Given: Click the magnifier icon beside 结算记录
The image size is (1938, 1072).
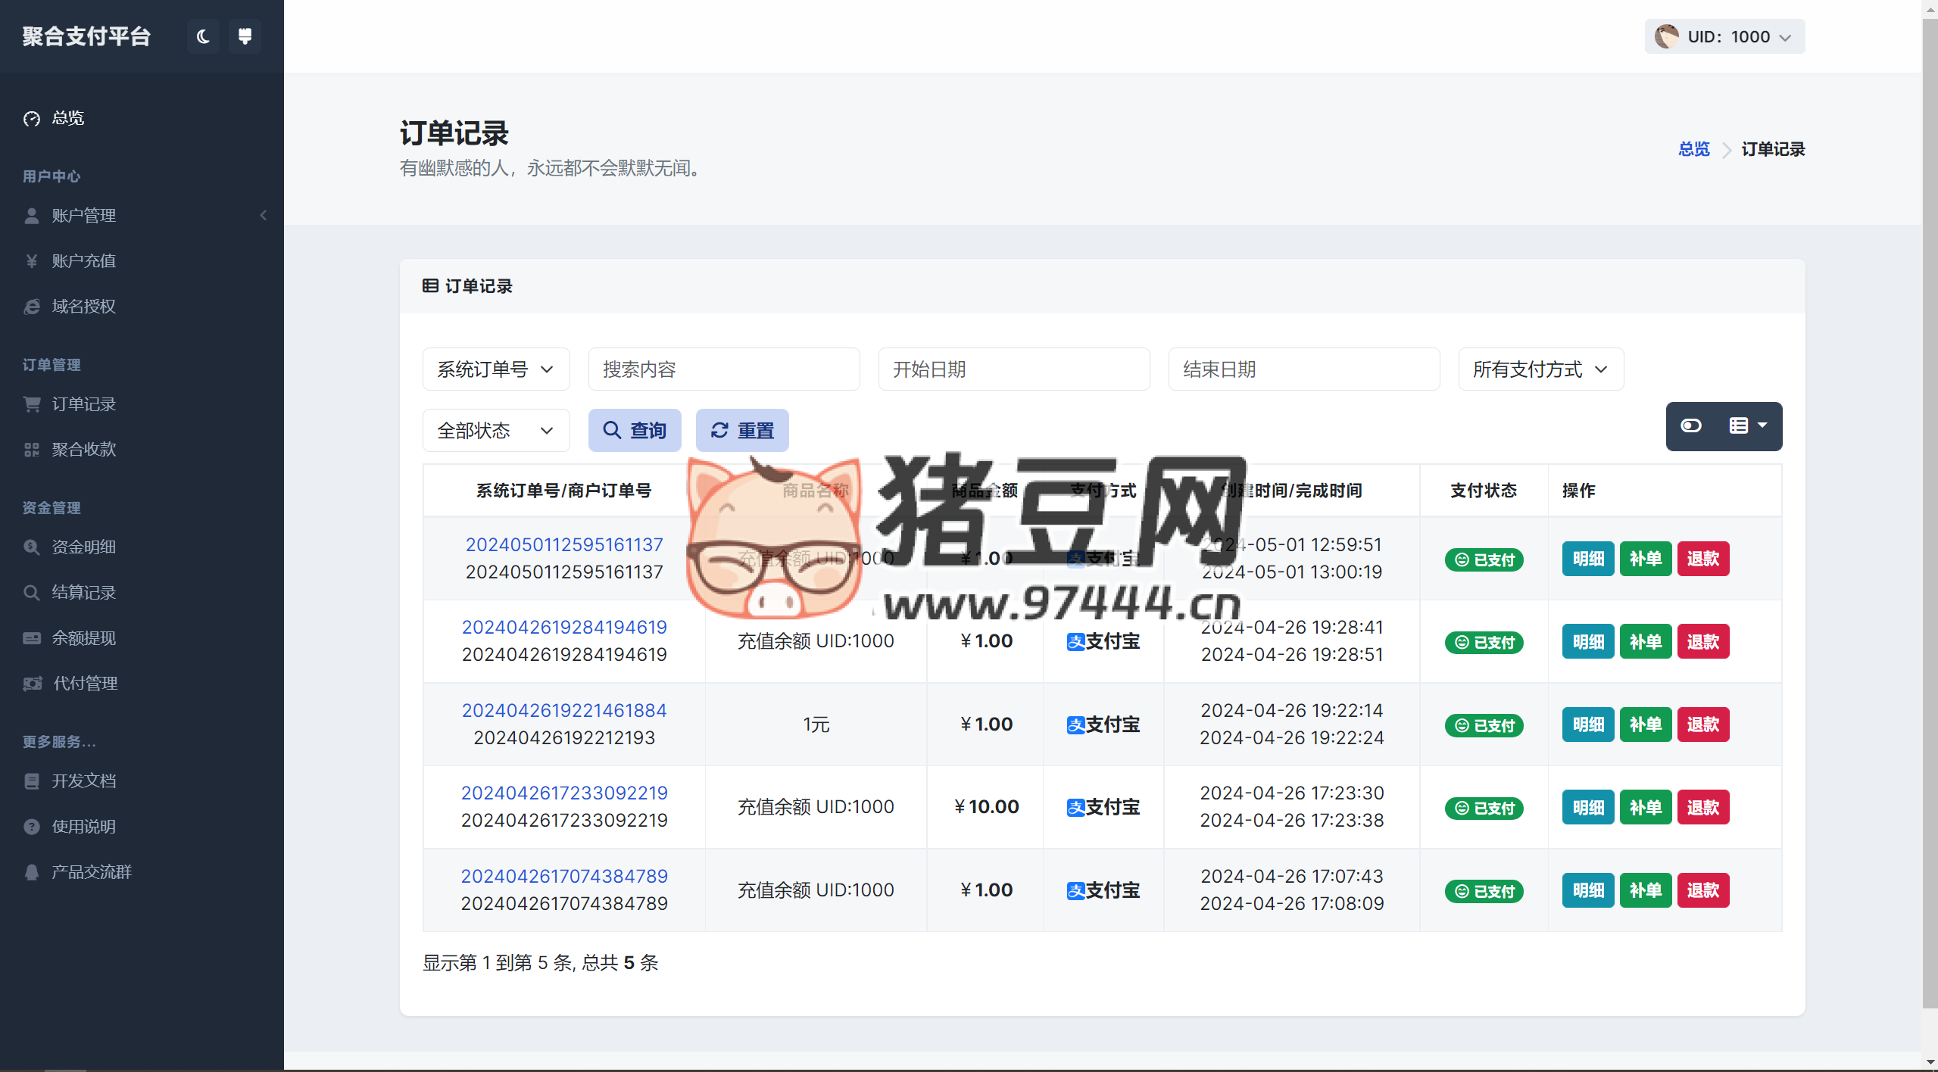Looking at the screenshot, I should pos(32,593).
